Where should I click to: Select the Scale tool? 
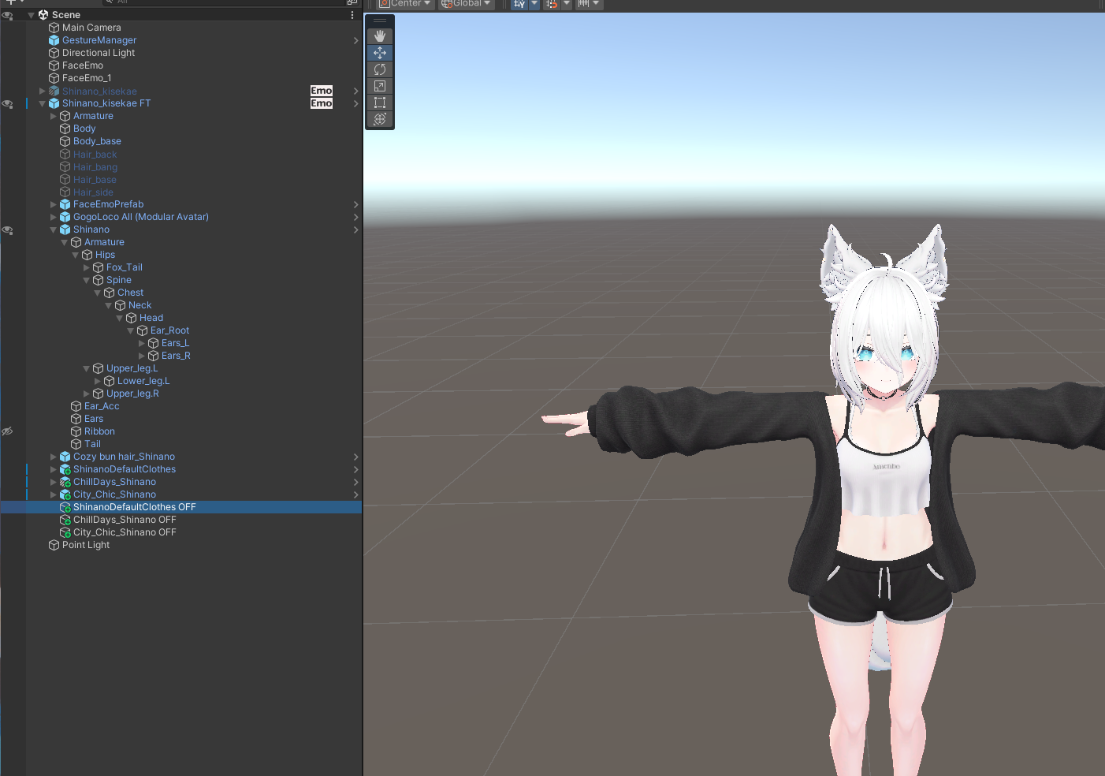point(380,86)
